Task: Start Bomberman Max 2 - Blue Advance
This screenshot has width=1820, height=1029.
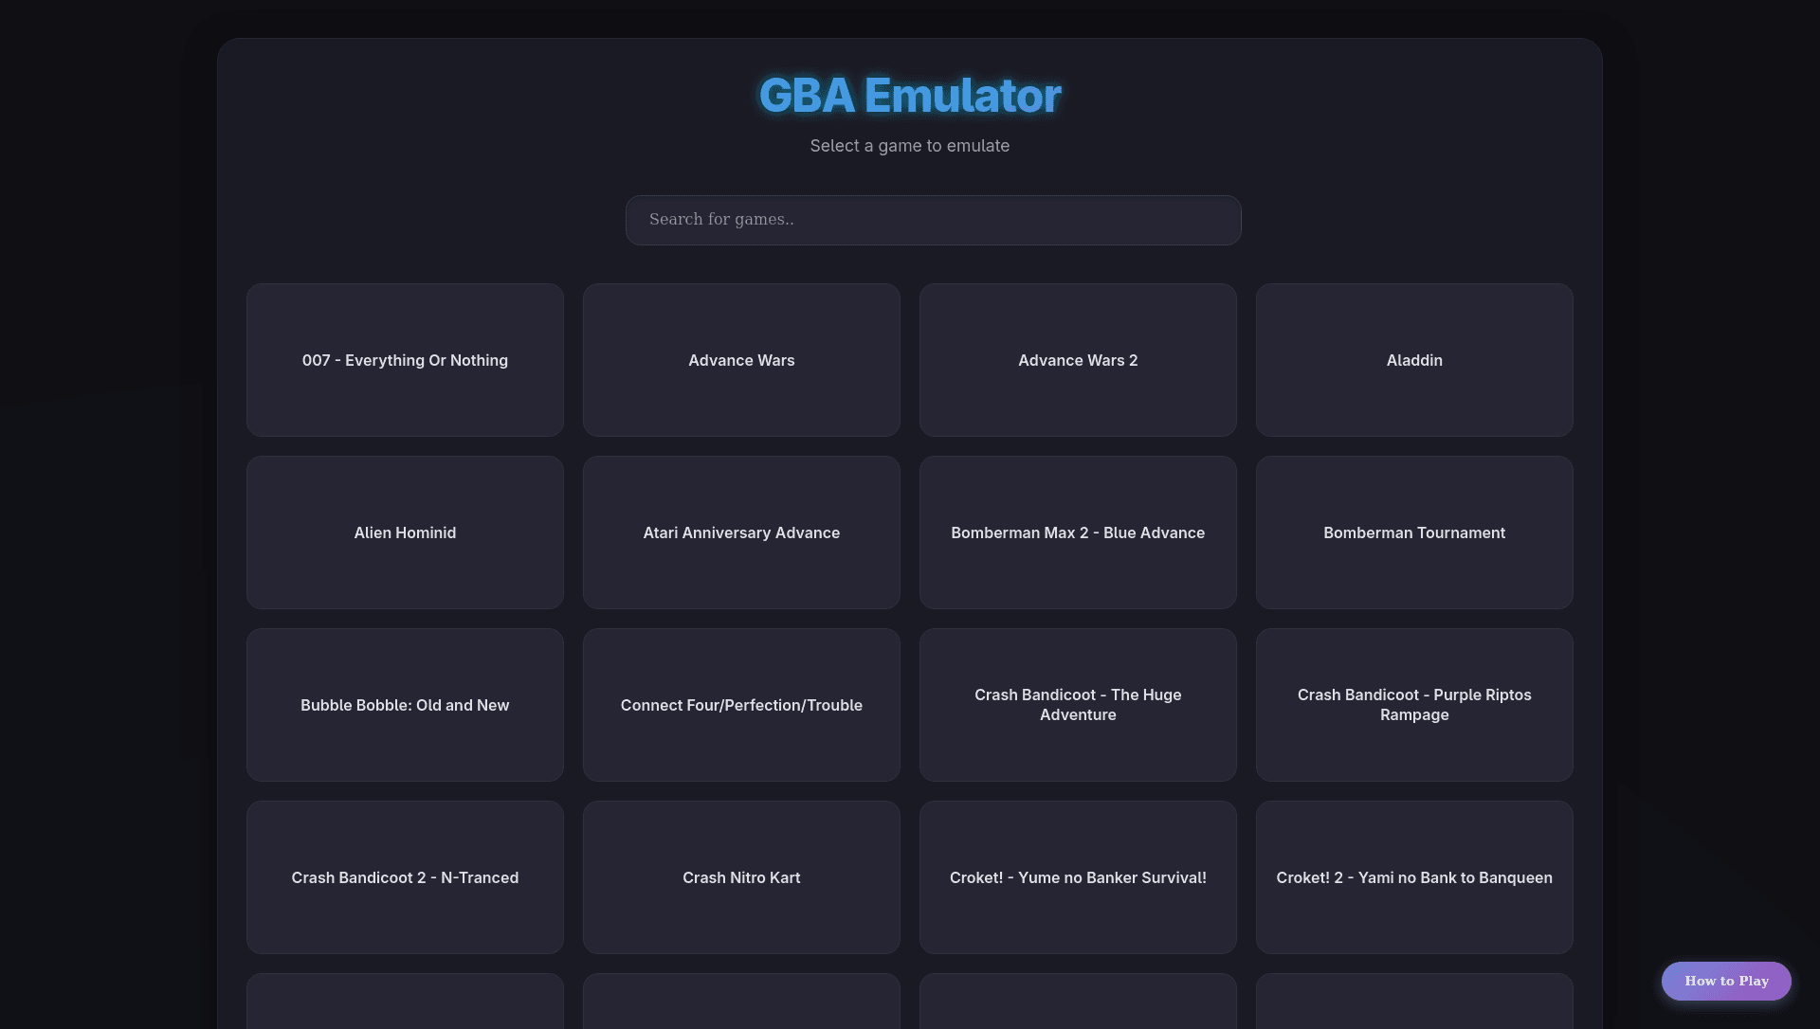Action: pos(1078,533)
